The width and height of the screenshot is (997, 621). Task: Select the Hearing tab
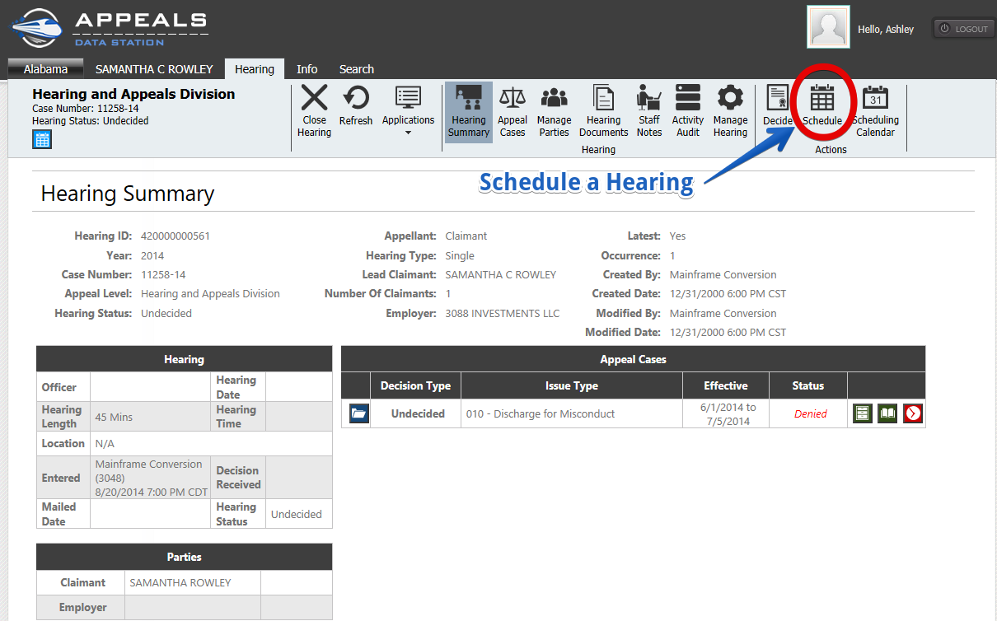pos(255,69)
